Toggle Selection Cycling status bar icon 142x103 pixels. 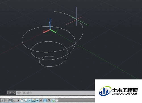(53, 100)
